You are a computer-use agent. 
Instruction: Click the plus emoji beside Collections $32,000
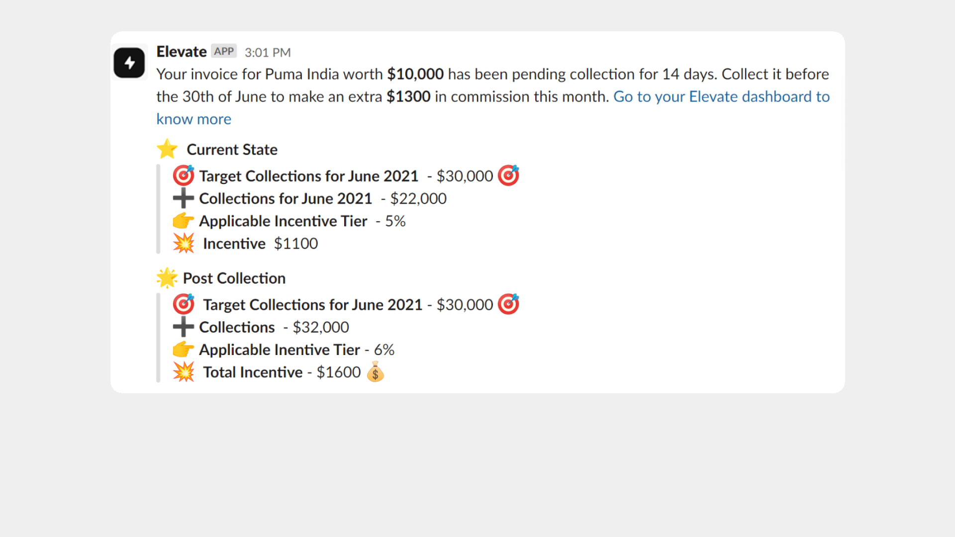point(184,327)
